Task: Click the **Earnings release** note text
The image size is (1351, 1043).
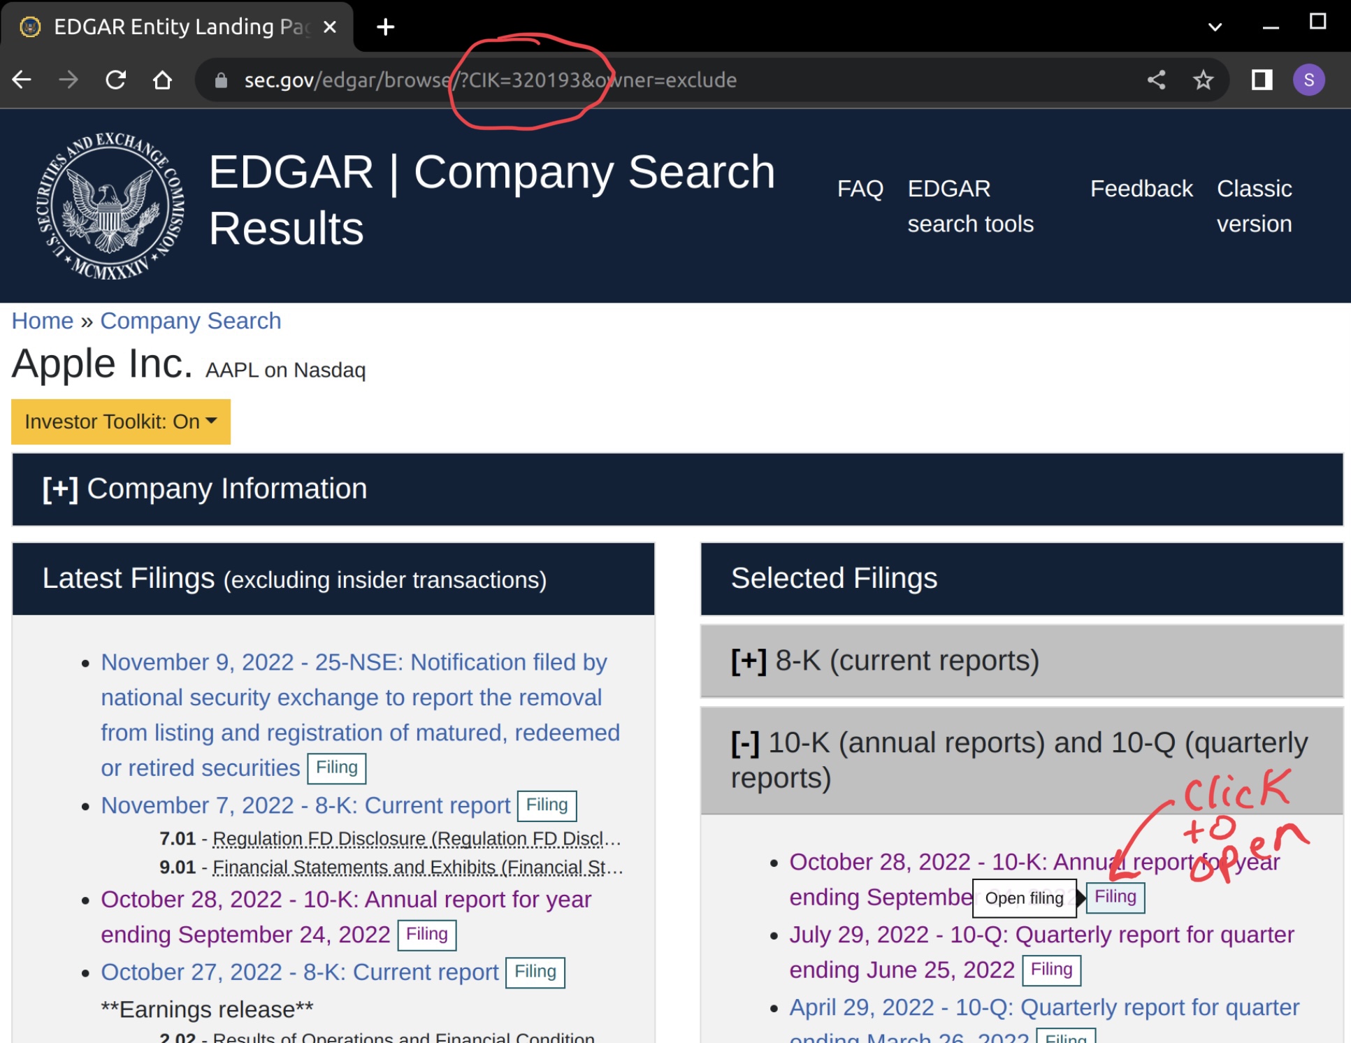Action: 207,1009
